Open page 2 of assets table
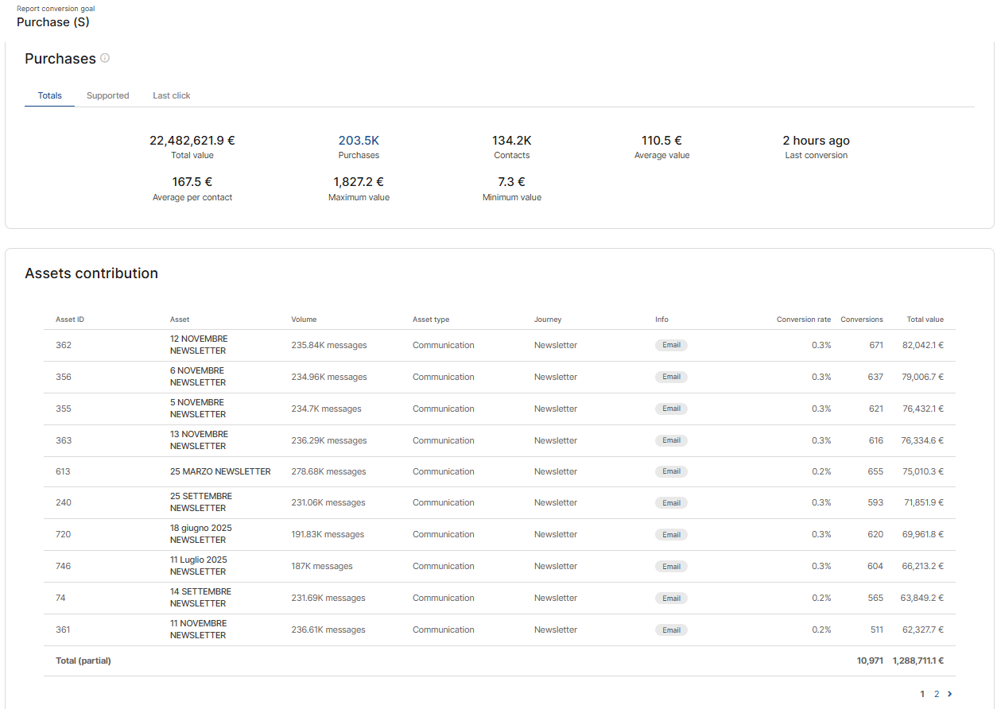The width and height of the screenshot is (997, 709). [937, 694]
